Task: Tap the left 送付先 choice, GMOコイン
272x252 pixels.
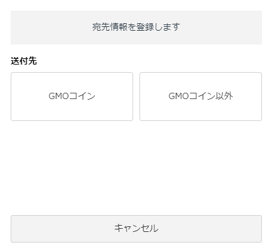Action: click(x=72, y=97)
